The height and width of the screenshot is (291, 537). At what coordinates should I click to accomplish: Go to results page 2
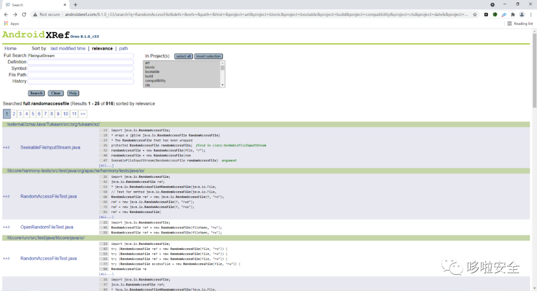[x=14, y=114]
